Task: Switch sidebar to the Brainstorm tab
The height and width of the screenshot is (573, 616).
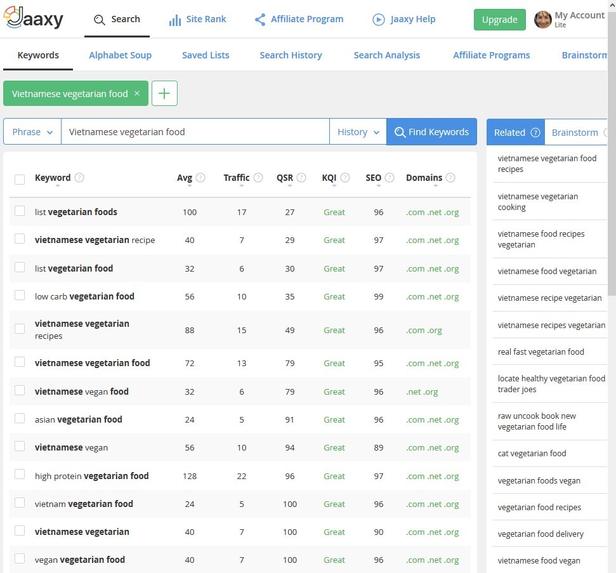Action: 575,133
